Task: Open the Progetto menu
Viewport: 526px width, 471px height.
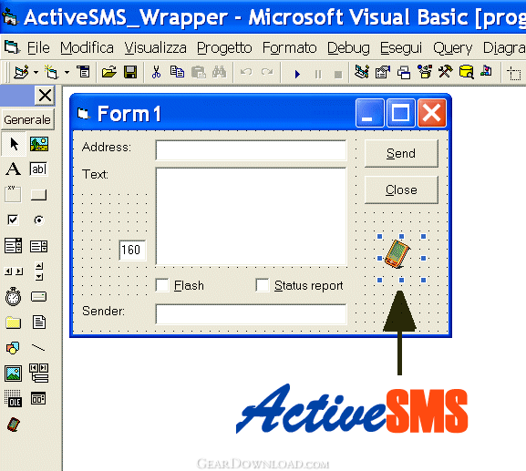Action: point(224,48)
